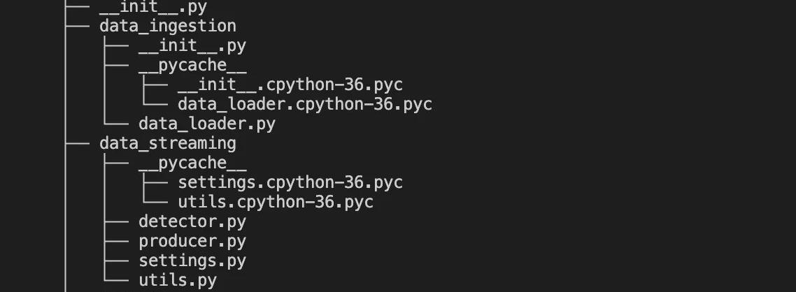Click the data_ingestion folder name
The image size is (796, 292).
168,26
